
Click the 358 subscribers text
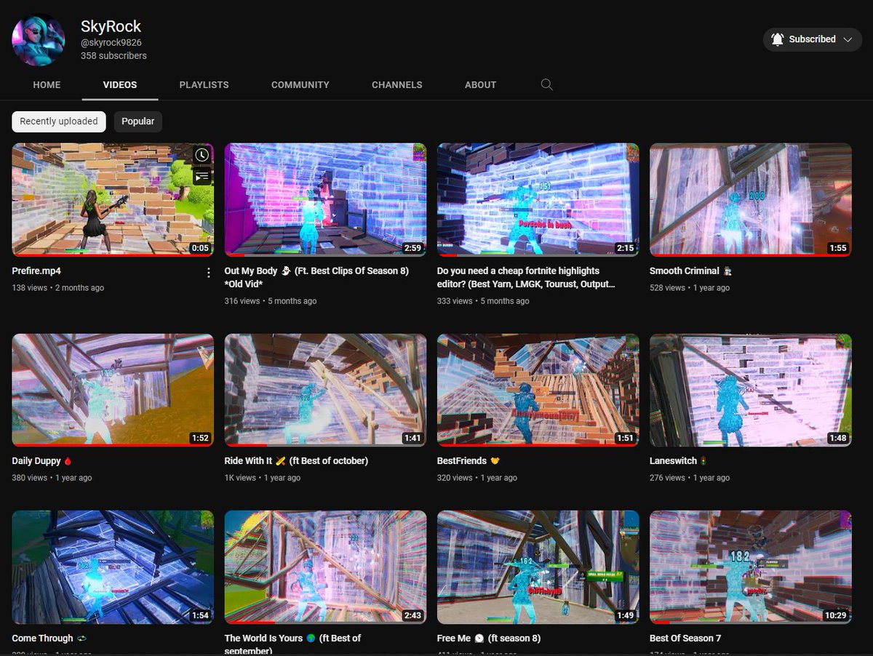[x=113, y=56]
